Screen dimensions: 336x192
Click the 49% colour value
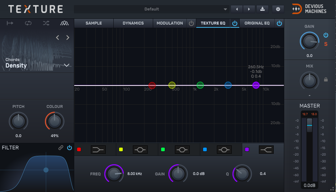tap(54, 136)
